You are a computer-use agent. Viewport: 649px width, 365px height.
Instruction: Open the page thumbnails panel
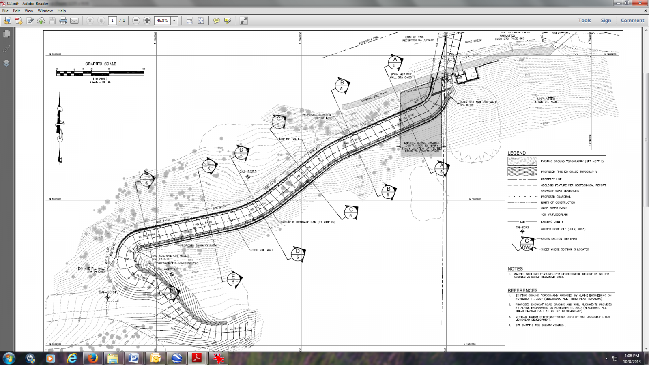6,34
